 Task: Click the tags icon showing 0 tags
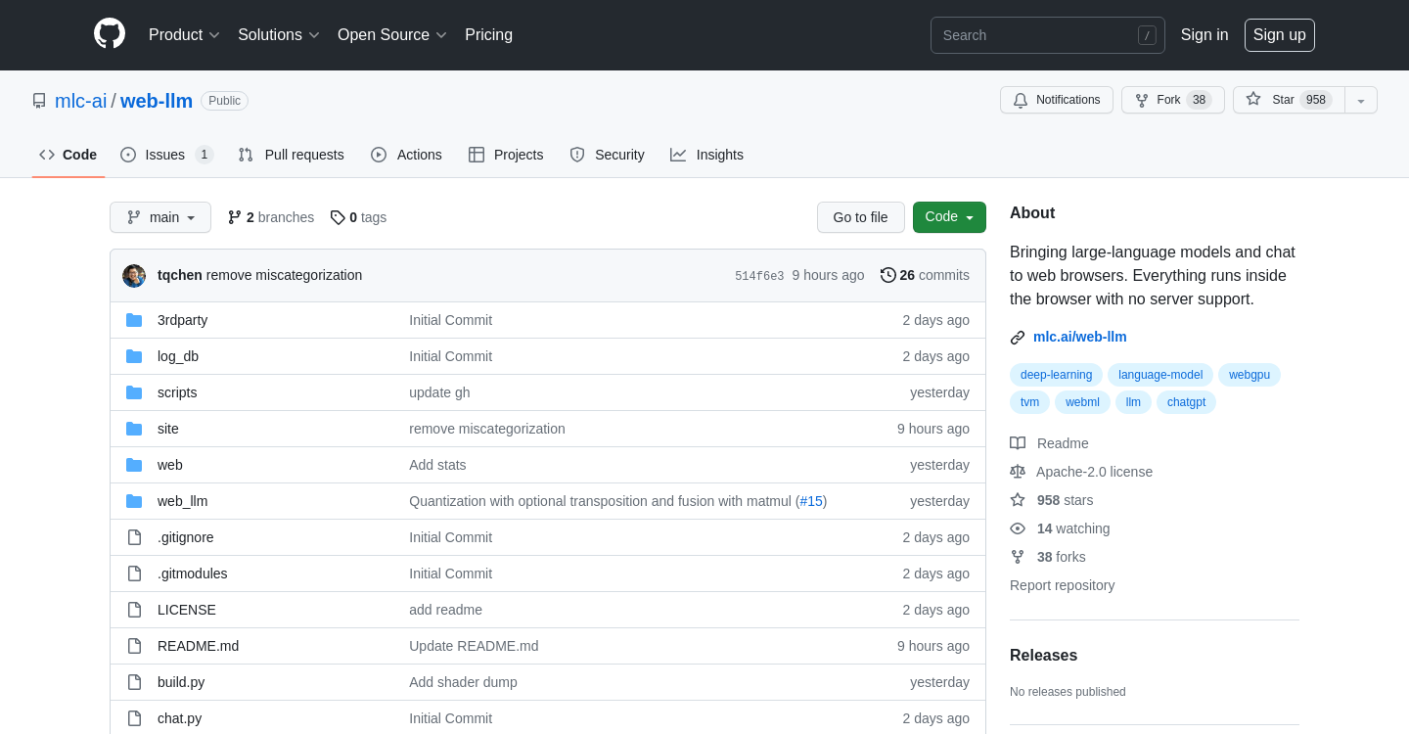338,217
